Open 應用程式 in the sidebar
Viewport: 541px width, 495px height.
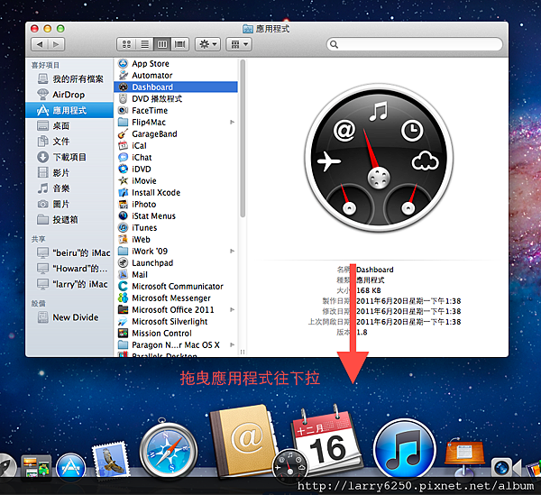69,110
